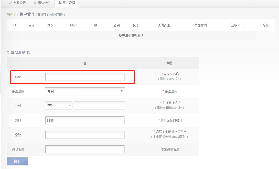Select the 集中管理 tab

(x=67, y=3)
